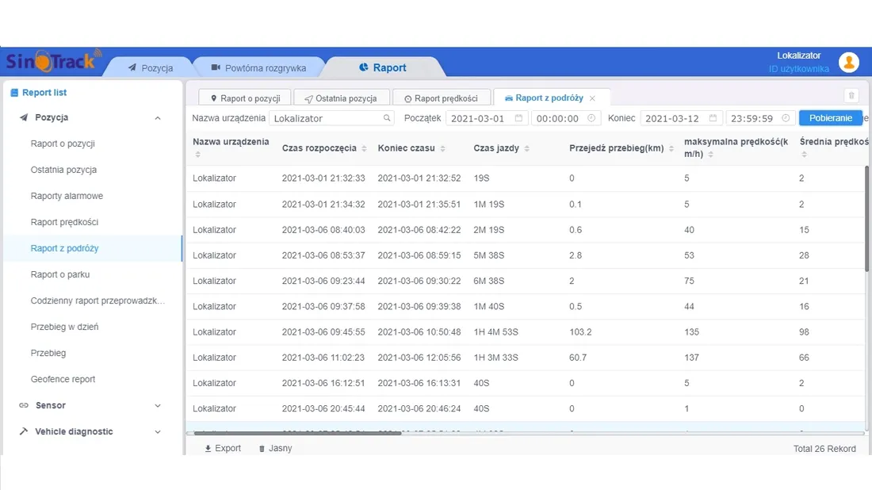Open Geofence report in sidebar
The width and height of the screenshot is (872, 490).
[x=63, y=379]
